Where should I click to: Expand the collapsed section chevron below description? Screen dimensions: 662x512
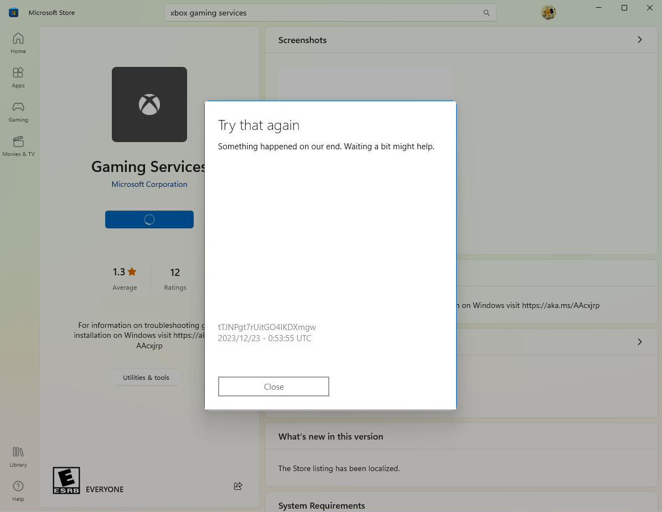640,342
